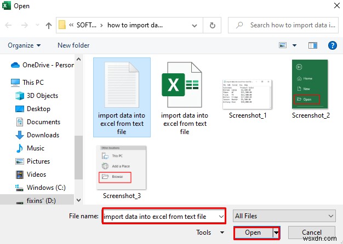Create a New folder
The width and height of the screenshot is (343, 244).
(x=73, y=45)
